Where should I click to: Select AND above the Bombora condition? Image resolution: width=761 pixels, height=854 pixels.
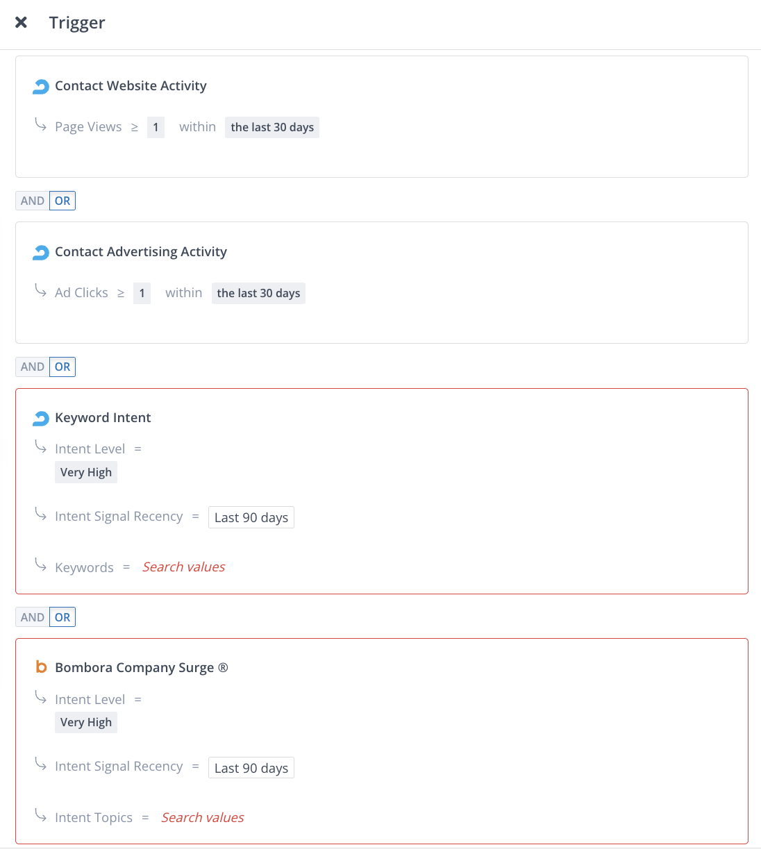coord(32,617)
